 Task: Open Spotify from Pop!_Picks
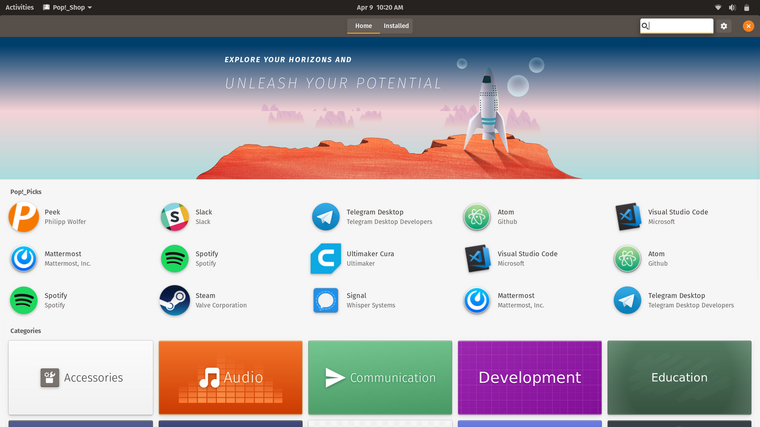pos(174,259)
